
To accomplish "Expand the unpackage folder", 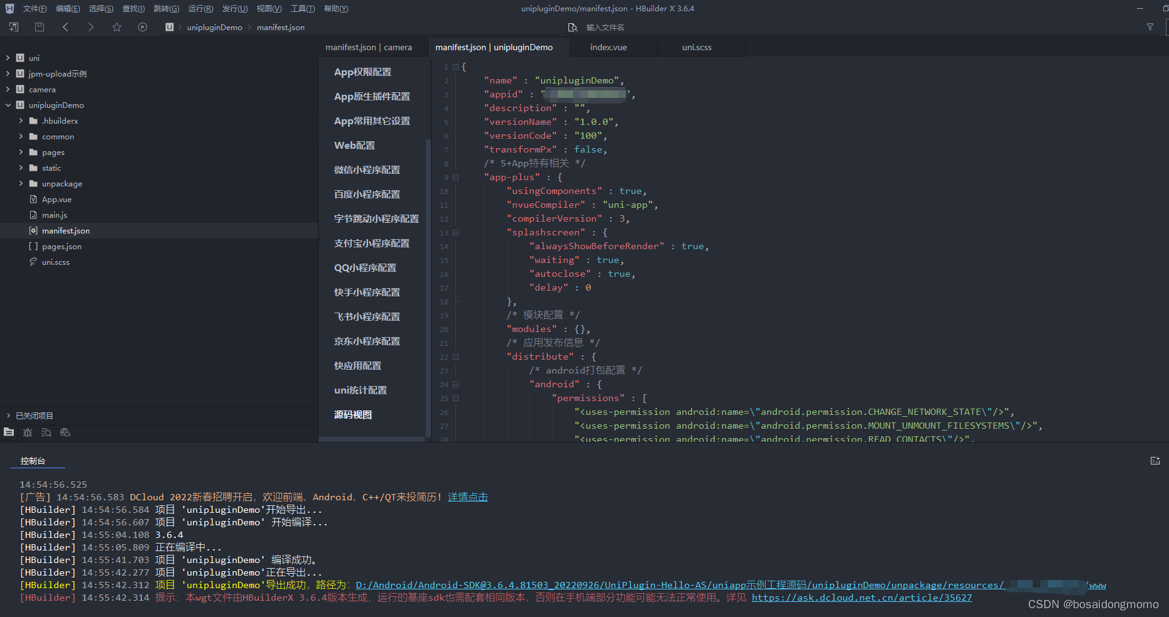I will [21, 183].
